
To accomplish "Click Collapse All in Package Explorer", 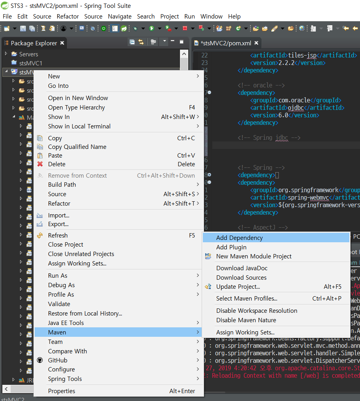I will pyautogui.click(x=132, y=42).
